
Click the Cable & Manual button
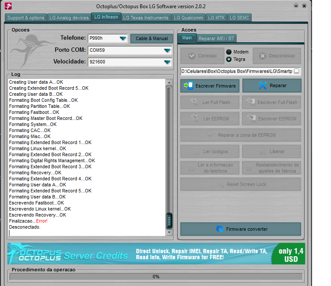152,38
